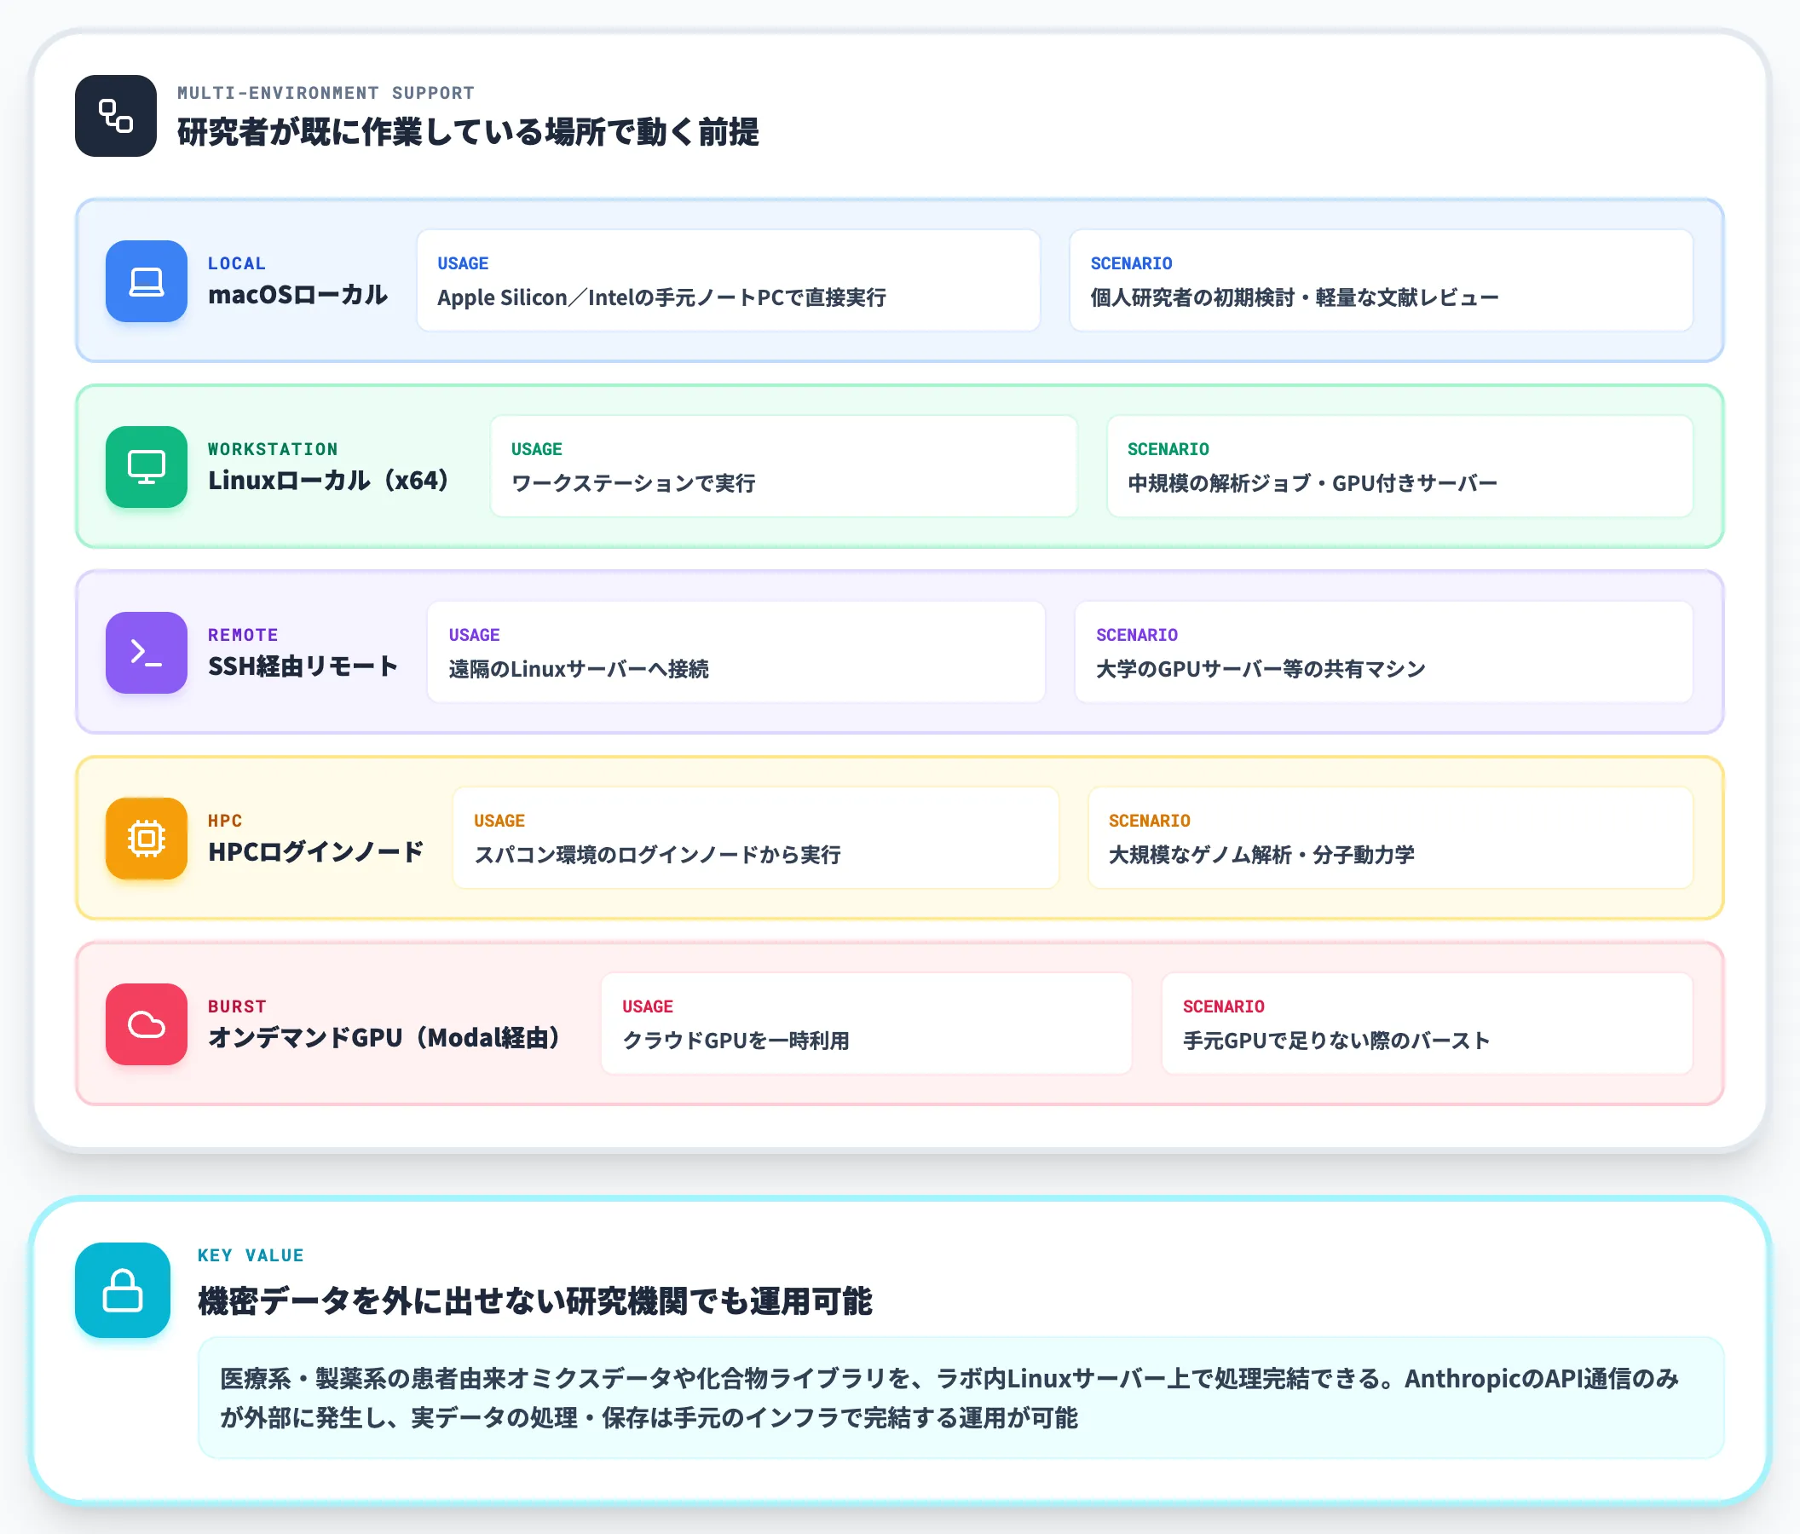Click the WORKSTATION category label
Viewport: 1800px width, 1534px height.
click(273, 450)
